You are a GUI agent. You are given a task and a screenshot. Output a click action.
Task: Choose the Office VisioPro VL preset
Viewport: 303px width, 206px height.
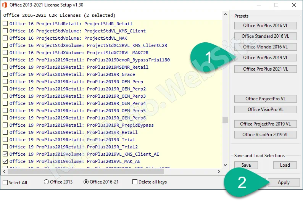[x=266, y=109]
